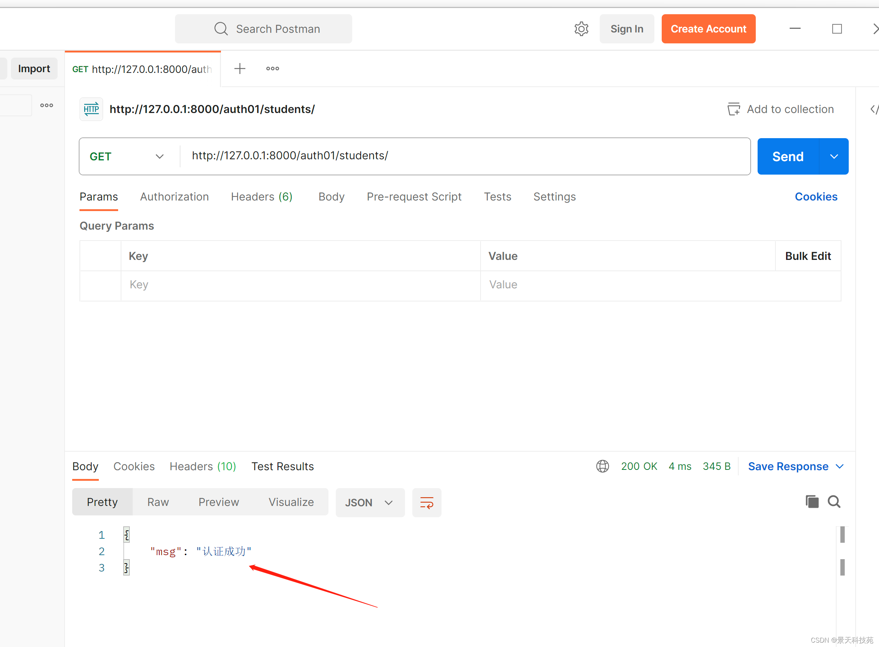Switch to the Tests tab
The image size is (879, 647).
[498, 196]
